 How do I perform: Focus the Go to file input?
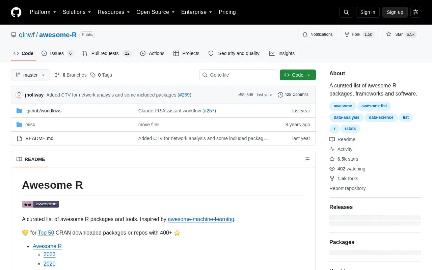tap(238, 75)
